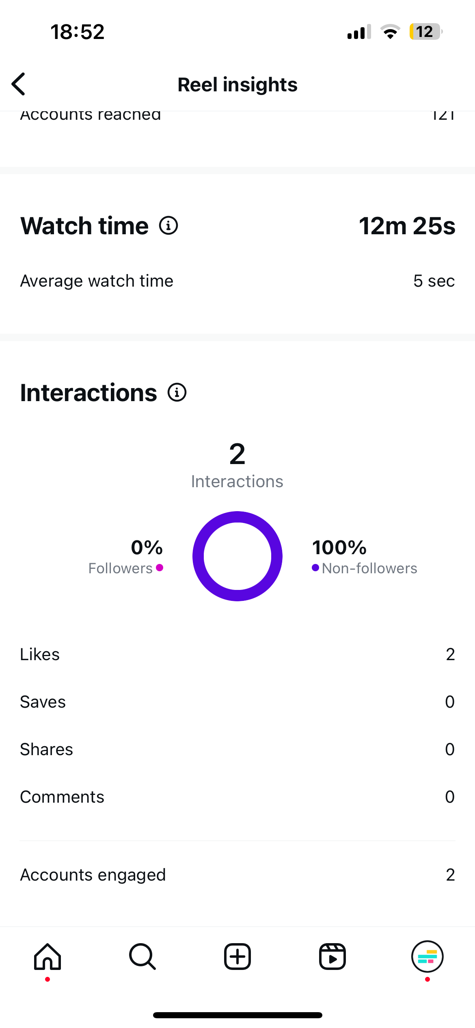Select the Comments row
The width and height of the screenshot is (475, 1028).
(x=237, y=797)
